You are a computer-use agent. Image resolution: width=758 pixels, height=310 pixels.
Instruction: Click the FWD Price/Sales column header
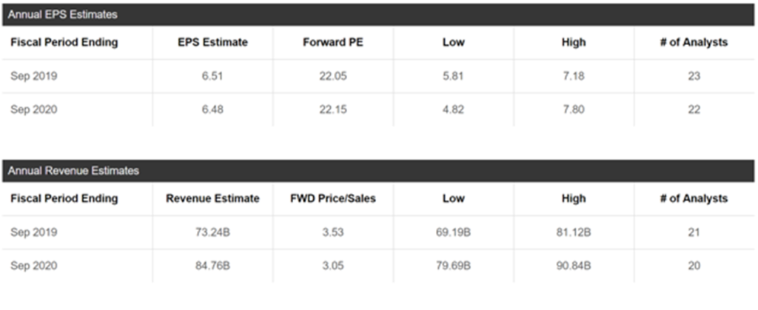click(332, 198)
